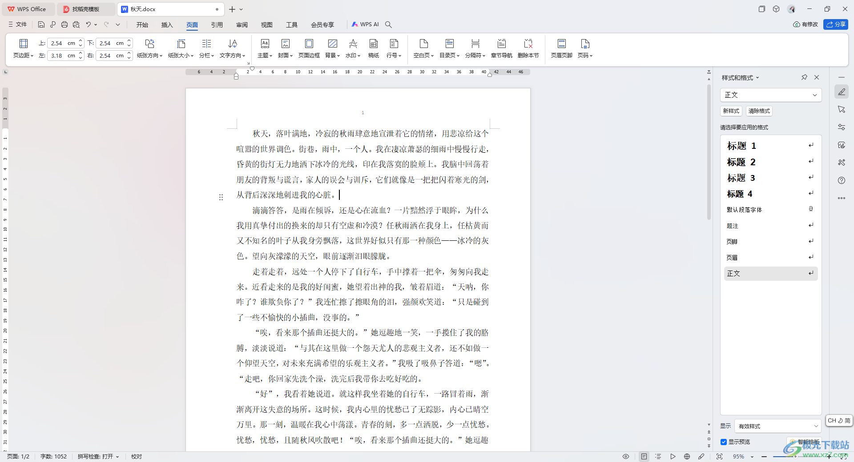The image size is (854, 462).
Task: Click the background (背景) icon
Action: pyautogui.click(x=332, y=44)
